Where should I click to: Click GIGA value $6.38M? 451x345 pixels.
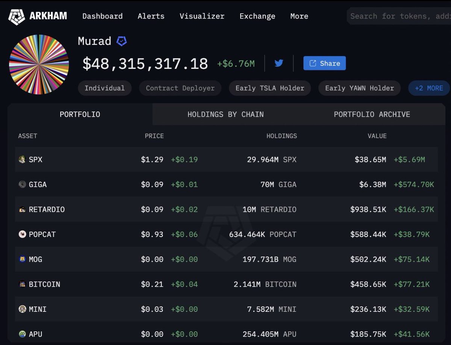pyautogui.click(x=373, y=184)
